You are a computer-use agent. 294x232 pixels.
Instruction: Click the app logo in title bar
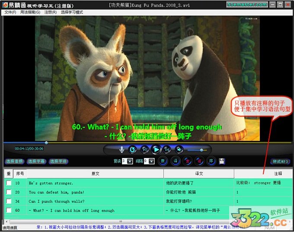point(5,5)
